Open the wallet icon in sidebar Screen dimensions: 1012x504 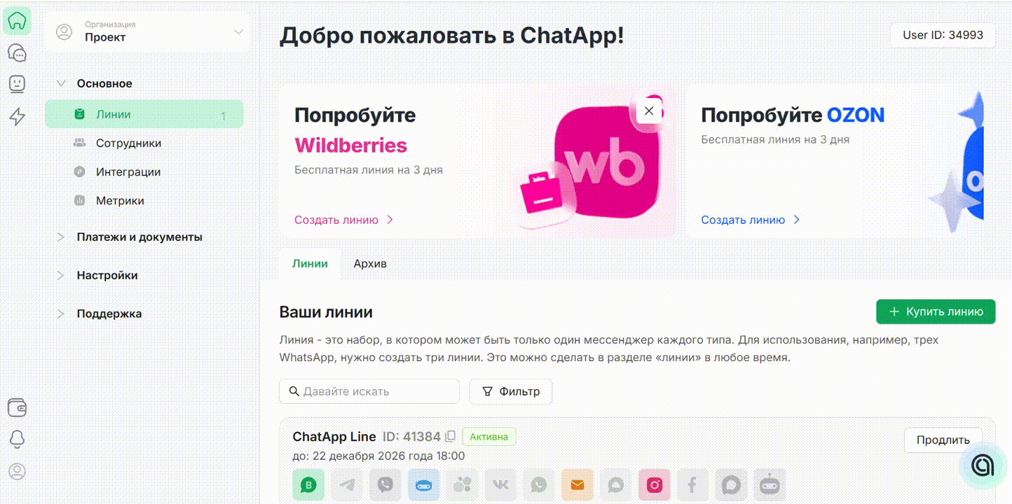[17, 407]
